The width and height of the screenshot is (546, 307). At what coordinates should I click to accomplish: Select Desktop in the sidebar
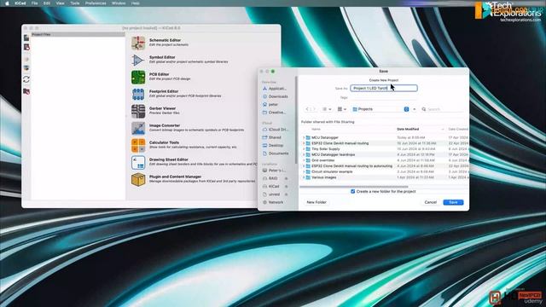tap(273, 146)
